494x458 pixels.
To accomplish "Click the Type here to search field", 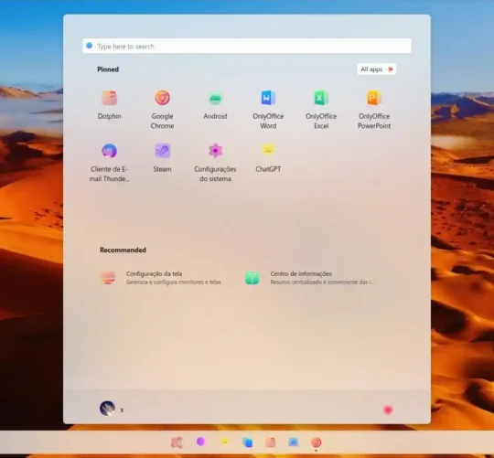I will pos(247,46).
